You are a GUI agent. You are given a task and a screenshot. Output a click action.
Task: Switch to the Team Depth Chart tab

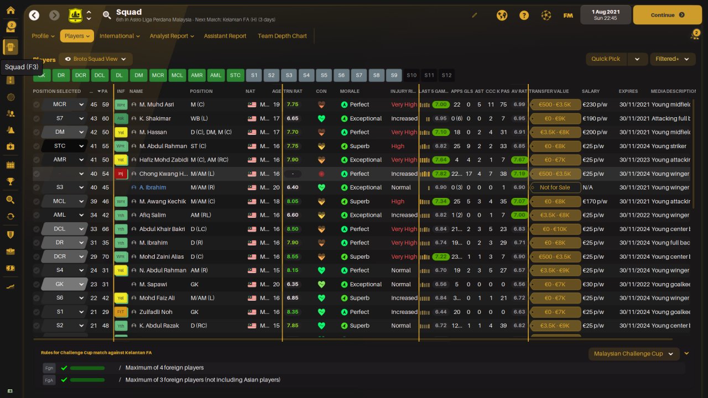point(282,36)
